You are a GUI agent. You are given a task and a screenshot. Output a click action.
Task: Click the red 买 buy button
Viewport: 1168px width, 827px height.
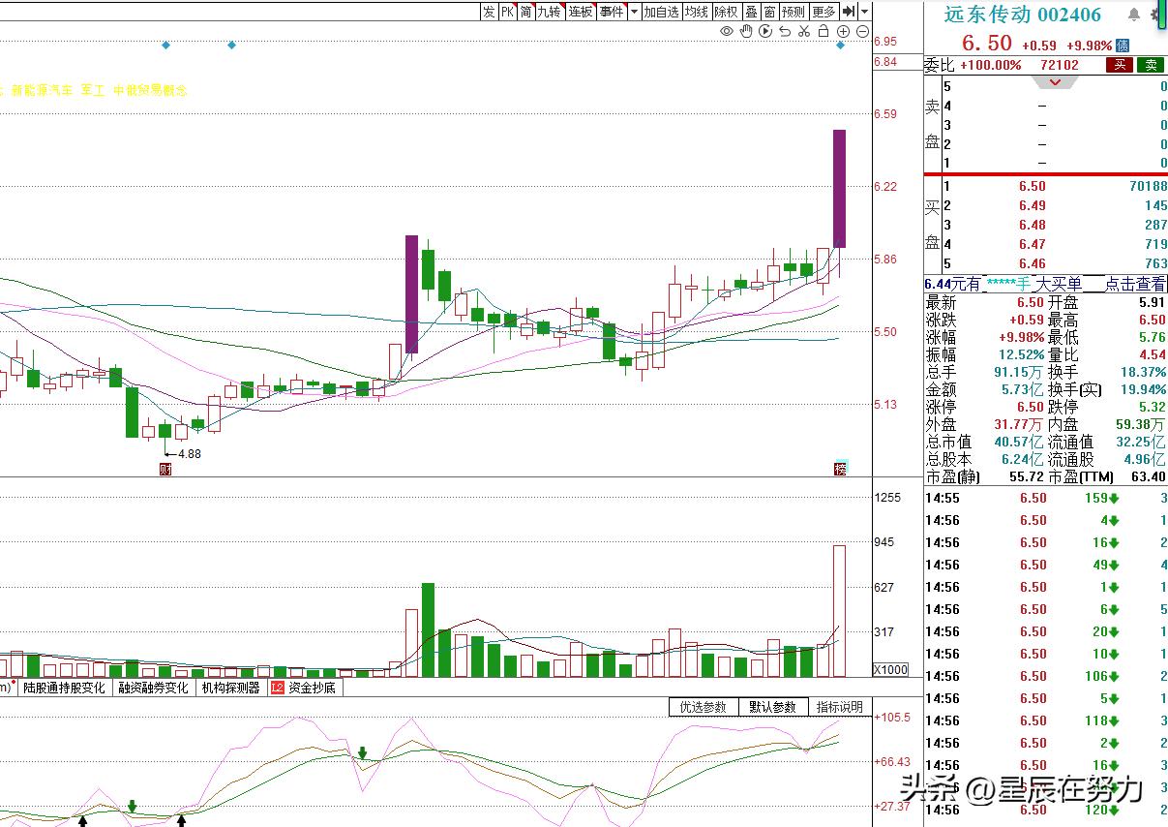point(1120,65)
